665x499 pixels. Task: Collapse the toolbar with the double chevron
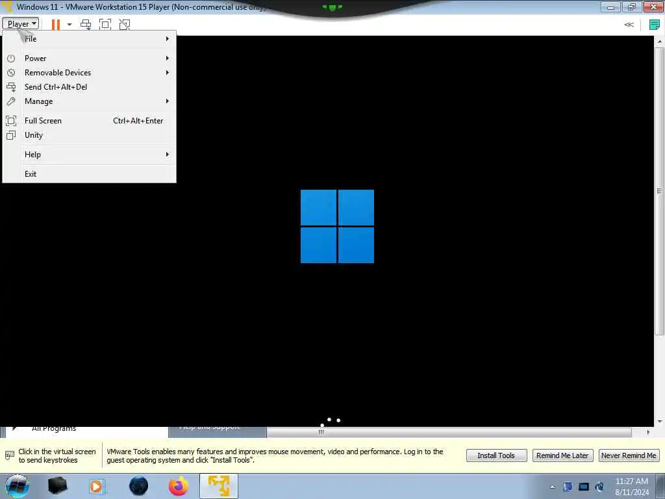click(x=629, y=25)
